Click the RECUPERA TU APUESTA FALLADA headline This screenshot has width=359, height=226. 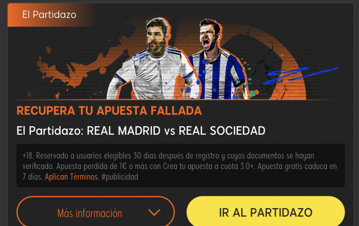(x=109, y=111)
